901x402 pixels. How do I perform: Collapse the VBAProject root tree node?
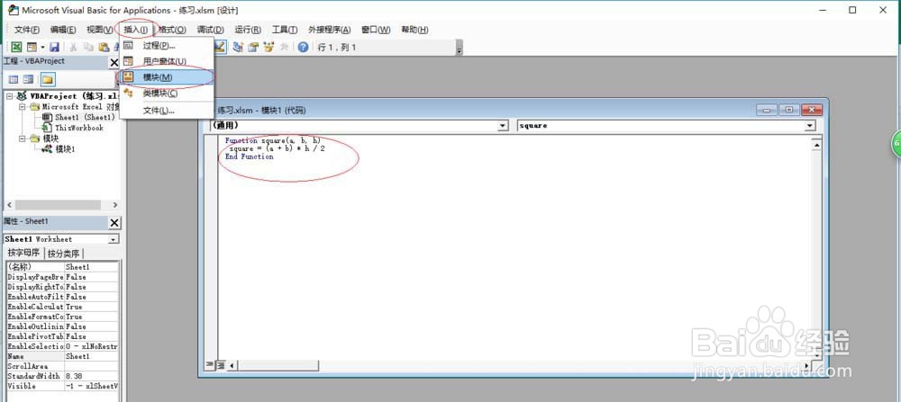[9, 96]
